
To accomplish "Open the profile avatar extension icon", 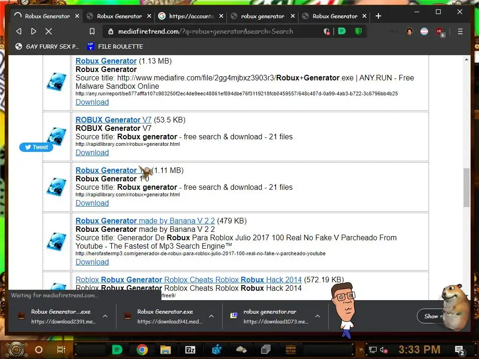I will 409,31.
